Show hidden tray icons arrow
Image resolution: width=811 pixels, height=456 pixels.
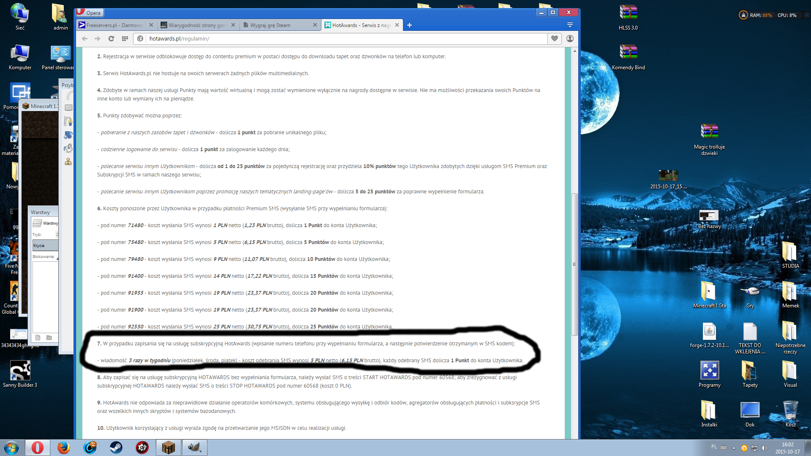(734, 448)
